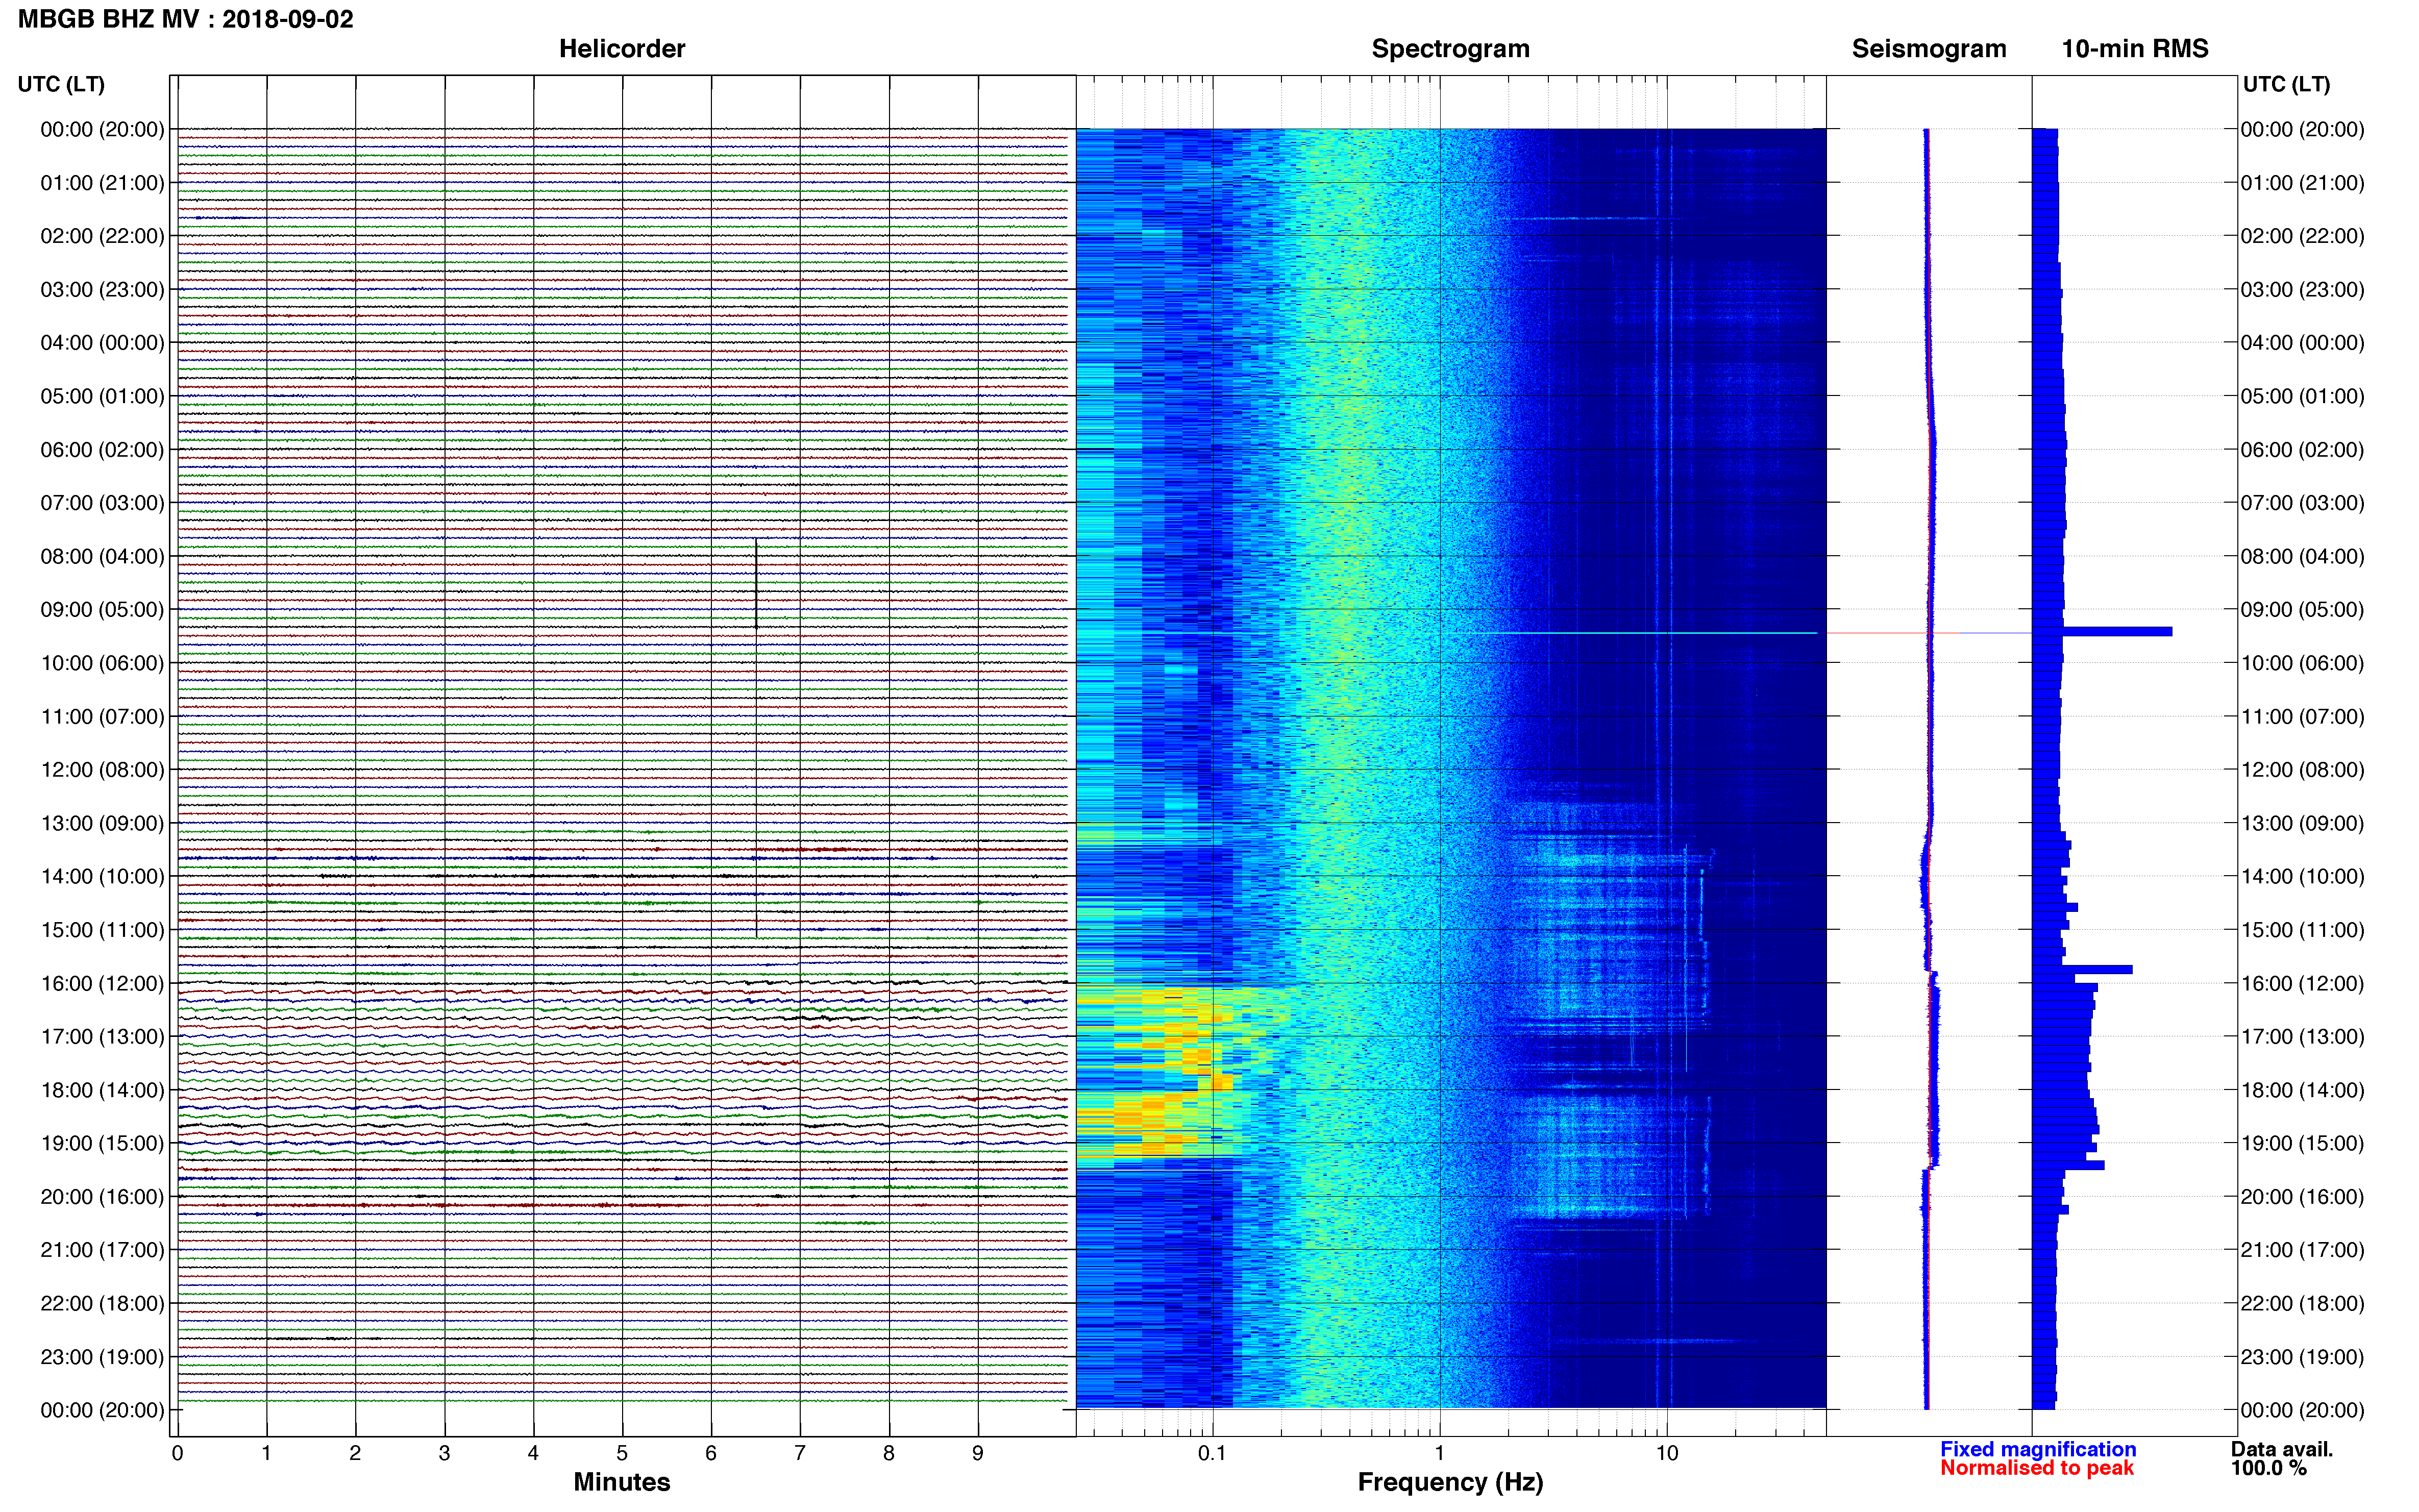Click the left-axis time label 14:00 (10:00)
This screenshot has width=2419, height=1512.
point(102,876)
